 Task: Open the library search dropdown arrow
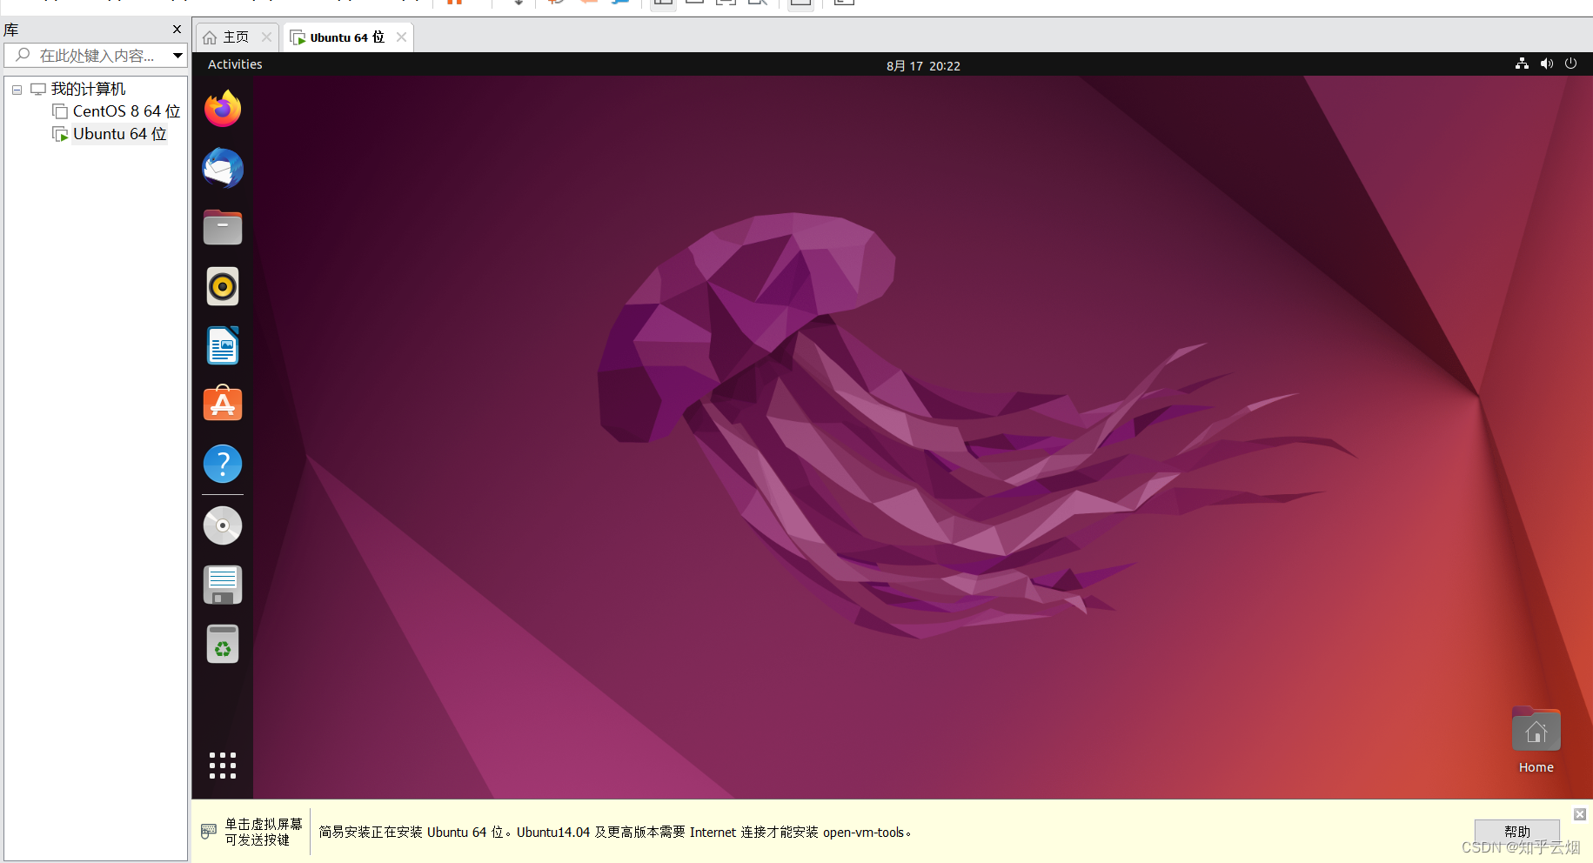(x=177, y=56)
